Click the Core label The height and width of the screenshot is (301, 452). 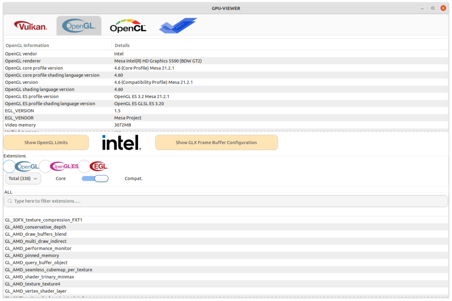(60, 178)
